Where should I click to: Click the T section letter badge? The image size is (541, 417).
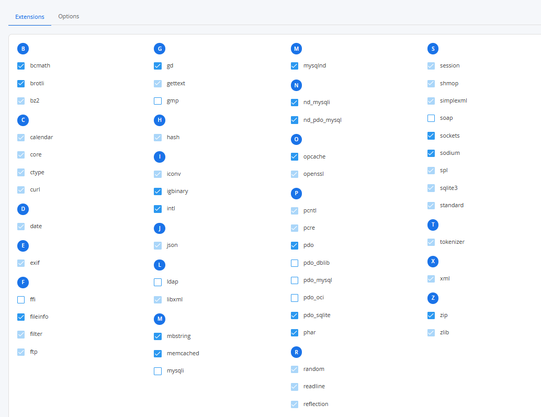433,225
